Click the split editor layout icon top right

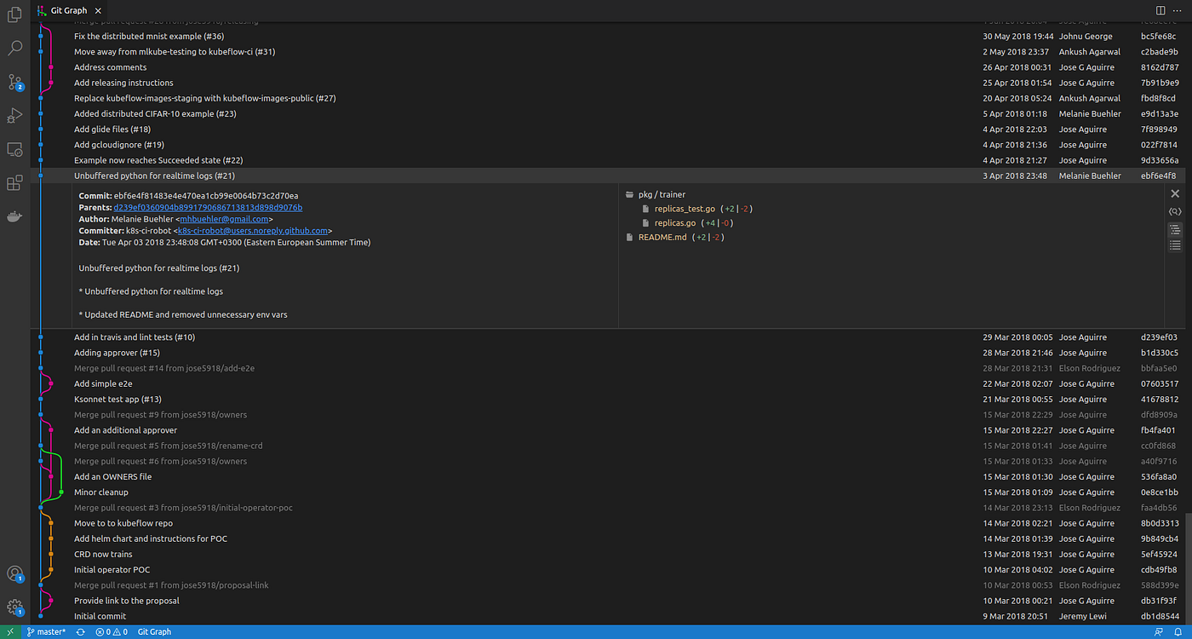pos(1160,10)
